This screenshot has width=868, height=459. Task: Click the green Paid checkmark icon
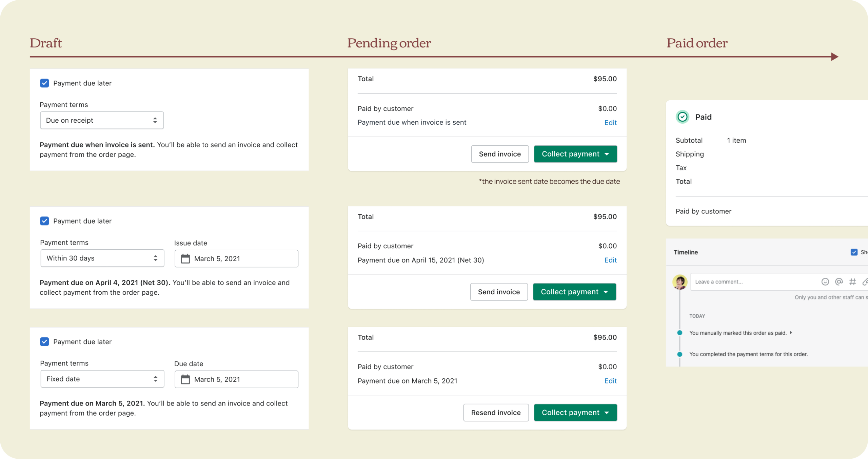point(683,117)
